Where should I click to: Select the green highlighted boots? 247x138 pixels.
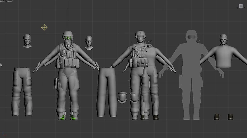(x=68, y=117)
